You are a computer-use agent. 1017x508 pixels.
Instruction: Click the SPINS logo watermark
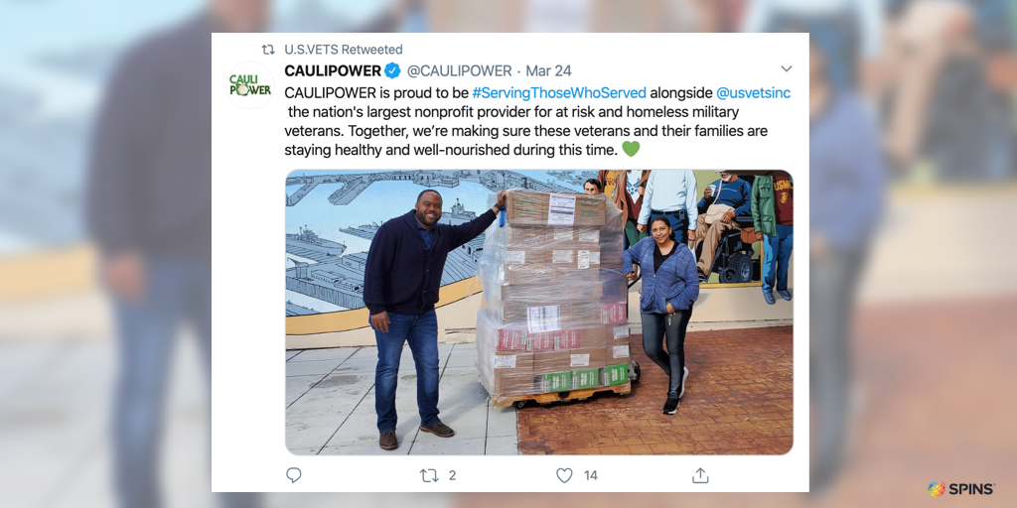961,488
